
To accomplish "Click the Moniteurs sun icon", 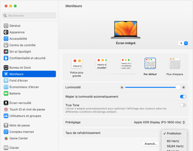I will pyautogui.click(x=6, y=74).
